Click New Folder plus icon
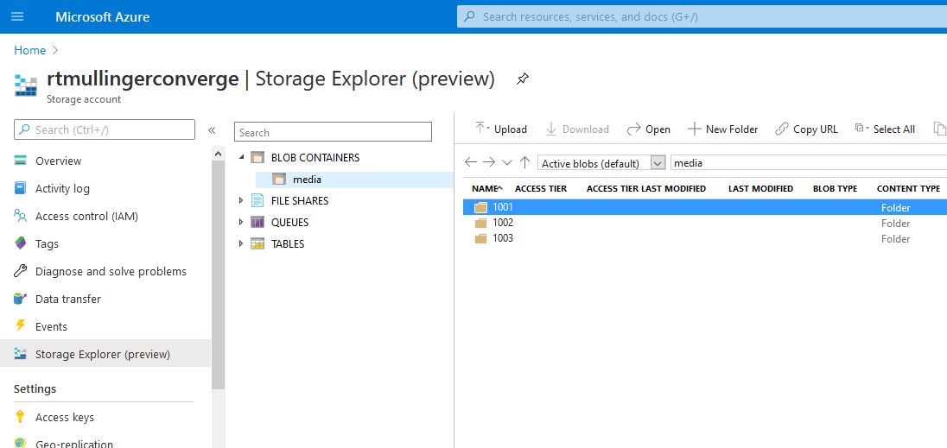 [695, 129]
